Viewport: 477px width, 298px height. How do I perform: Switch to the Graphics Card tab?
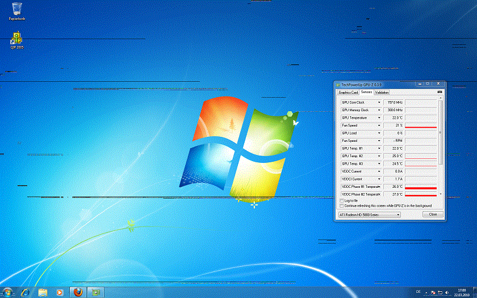pyautogui.click(x=348, y=92)
